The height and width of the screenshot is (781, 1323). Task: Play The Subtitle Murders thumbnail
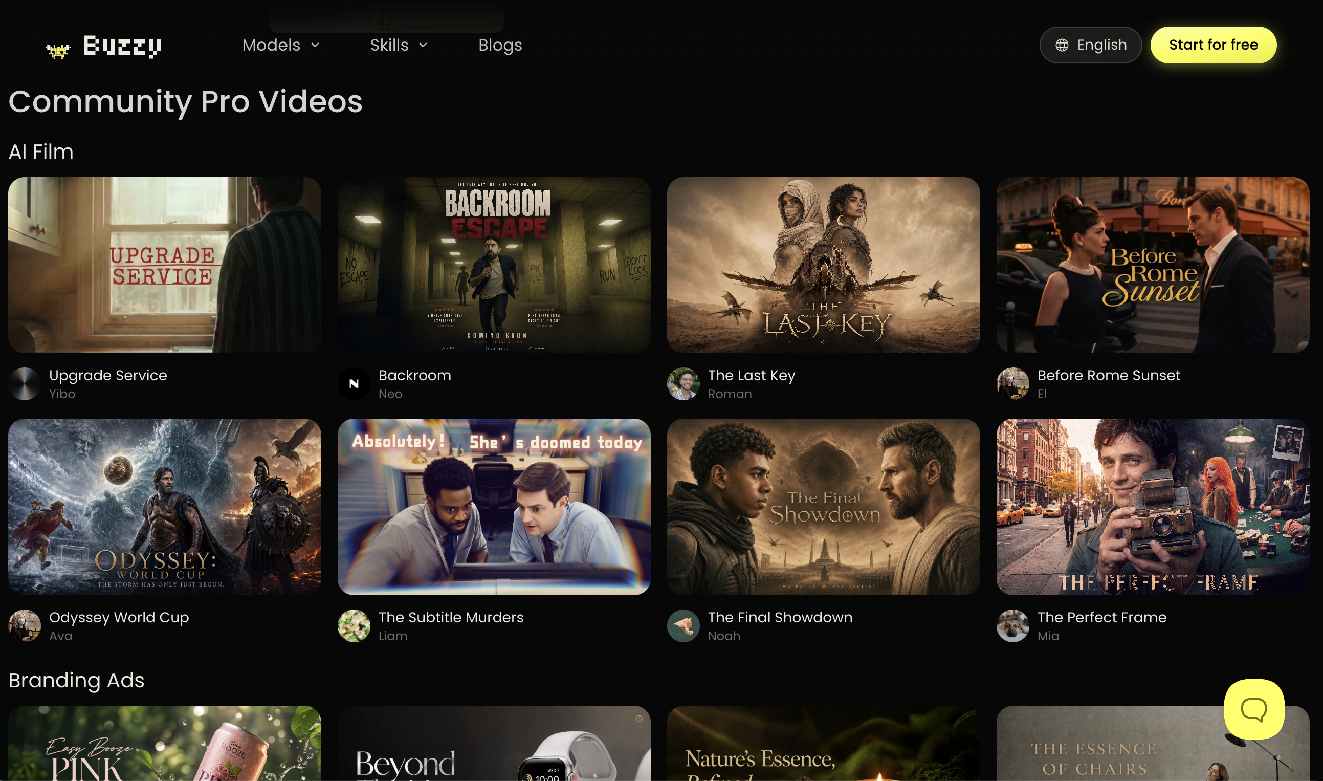tap(494, 507)
